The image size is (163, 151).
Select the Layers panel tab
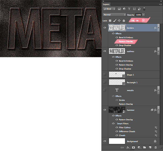pyautogui.click(x=106, y=4)
